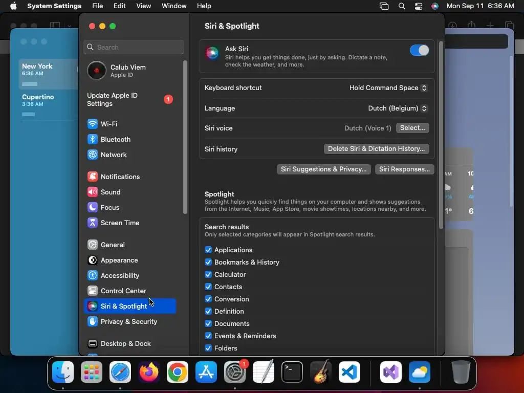
Task: Open Notifications settings
Action: coord(129,177)
